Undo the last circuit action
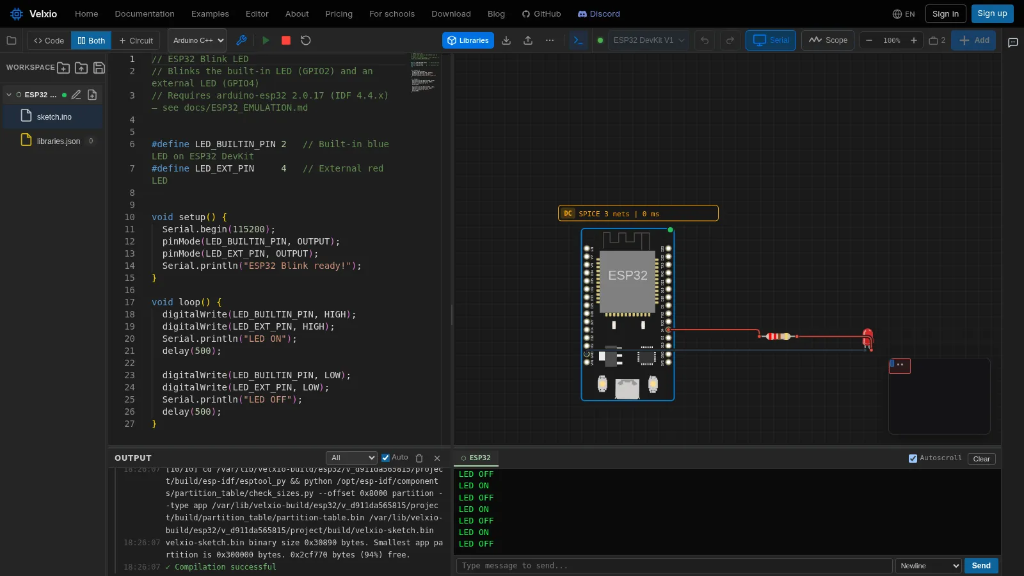The height and width of the screenshot is (576, 1024). 705,40
